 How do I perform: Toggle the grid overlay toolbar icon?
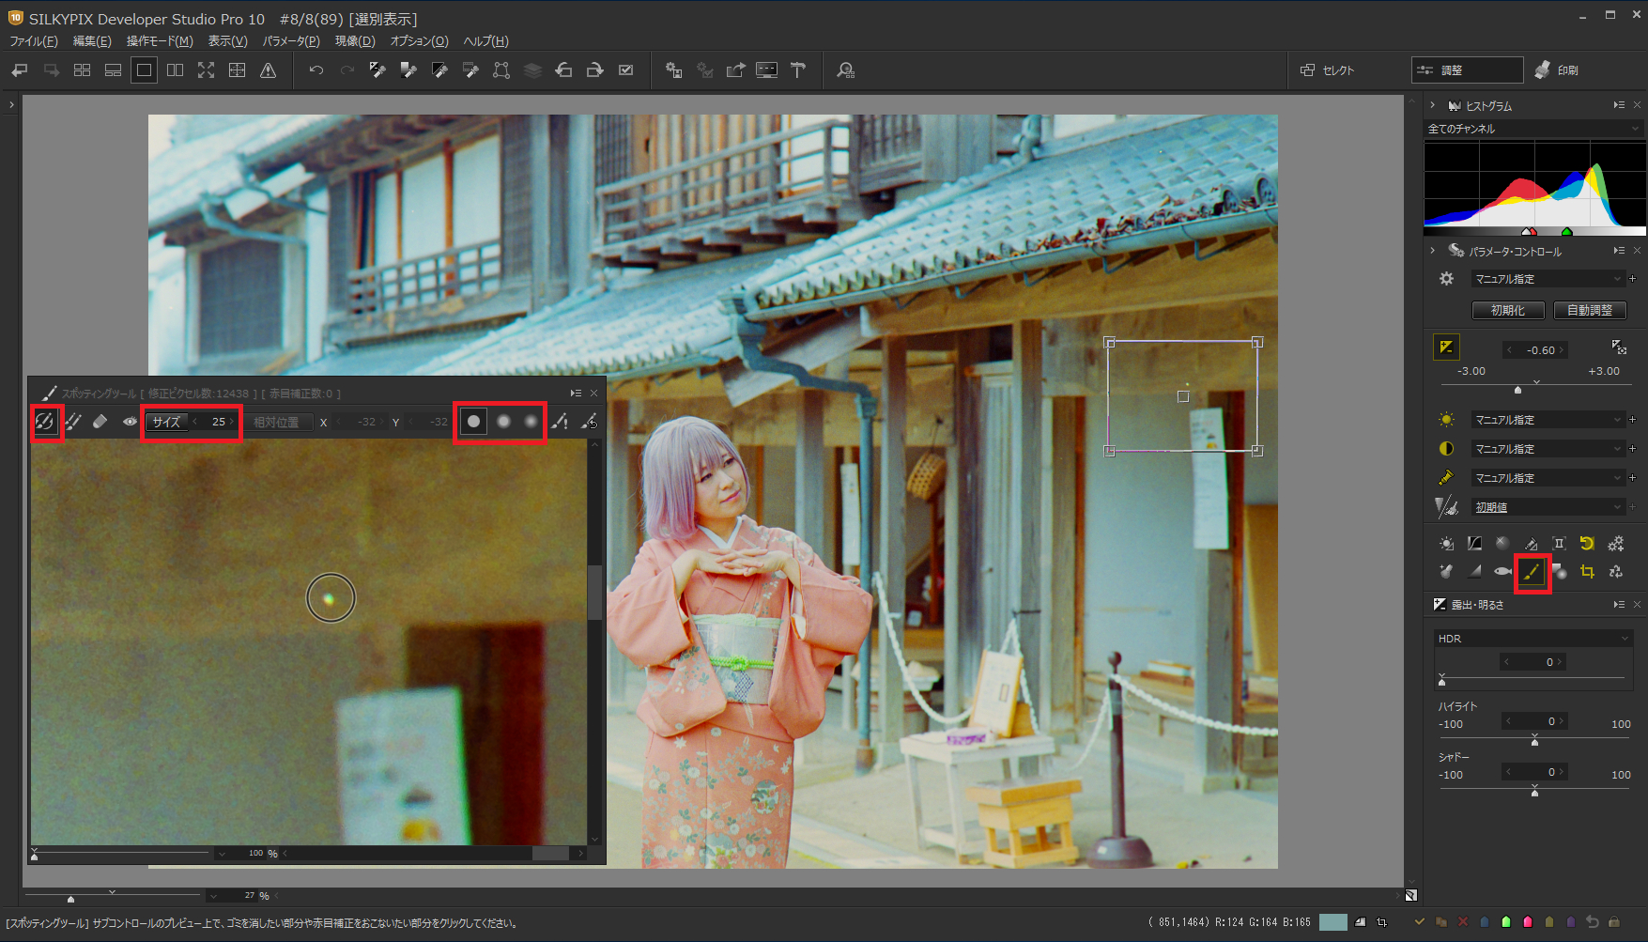point(237,70)
